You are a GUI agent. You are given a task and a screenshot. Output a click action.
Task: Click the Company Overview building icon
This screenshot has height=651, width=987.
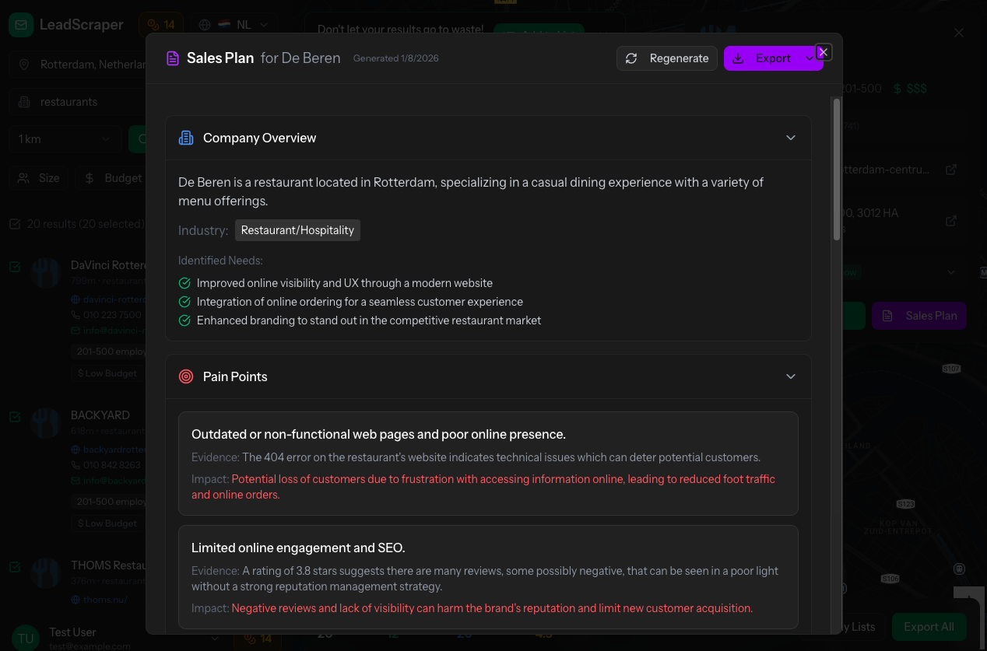[186, 138]
